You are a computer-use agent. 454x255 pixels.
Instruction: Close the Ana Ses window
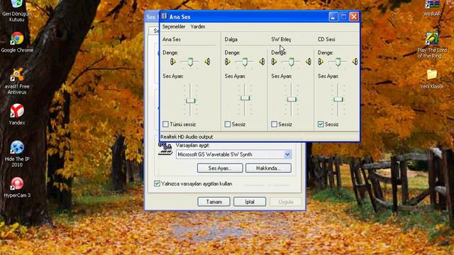click(x=354, y=17)
